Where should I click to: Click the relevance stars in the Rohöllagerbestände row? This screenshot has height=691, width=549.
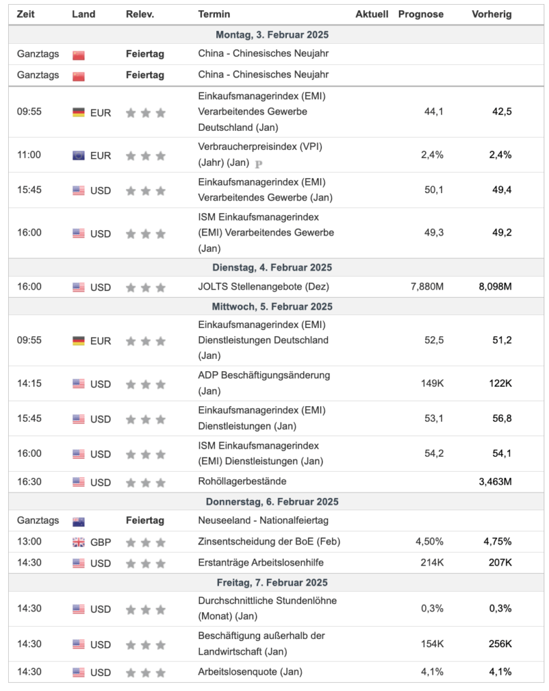pyautogui.click(x=146, y=482)
